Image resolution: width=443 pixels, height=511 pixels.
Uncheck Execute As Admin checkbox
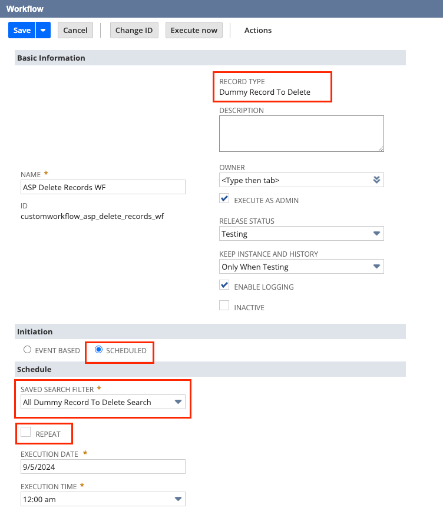coord(224,199)
